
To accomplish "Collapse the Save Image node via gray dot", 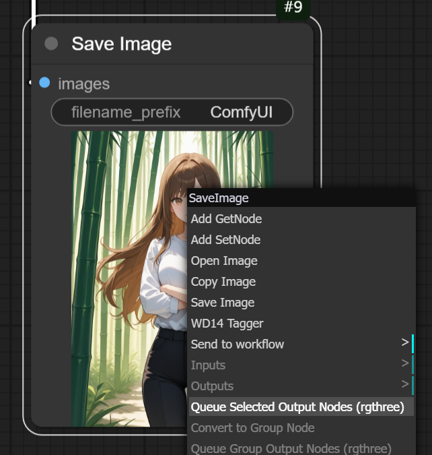I will (51, 44).
